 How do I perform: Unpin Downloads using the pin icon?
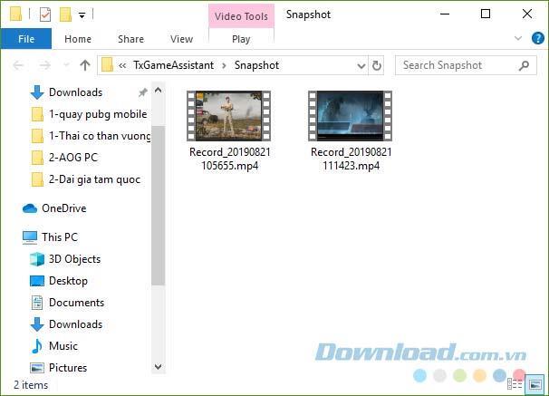tap(142, 92)
